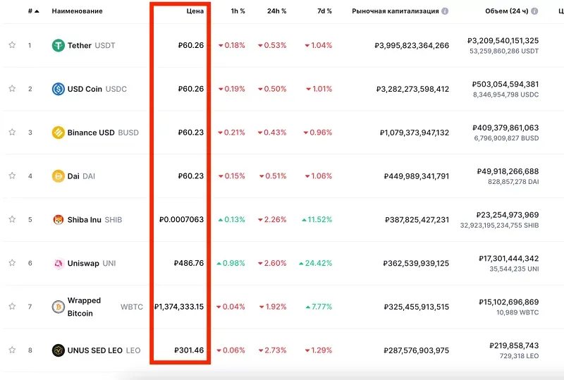Click Shiba Inu price ₽0.0007063

tap(182, 219)
